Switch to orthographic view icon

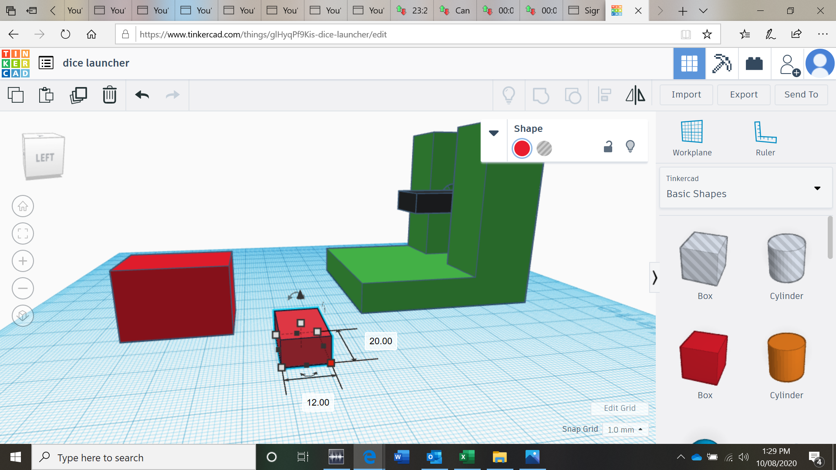click(x=23, y=316)
